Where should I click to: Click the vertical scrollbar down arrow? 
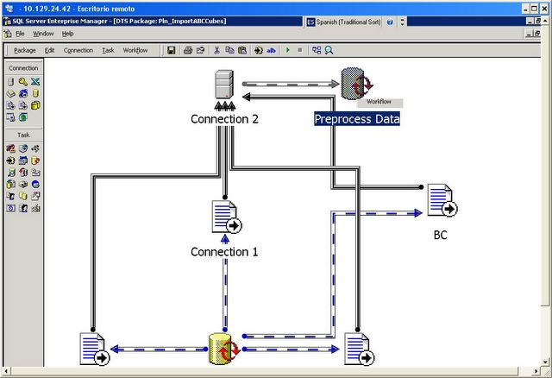545,362
